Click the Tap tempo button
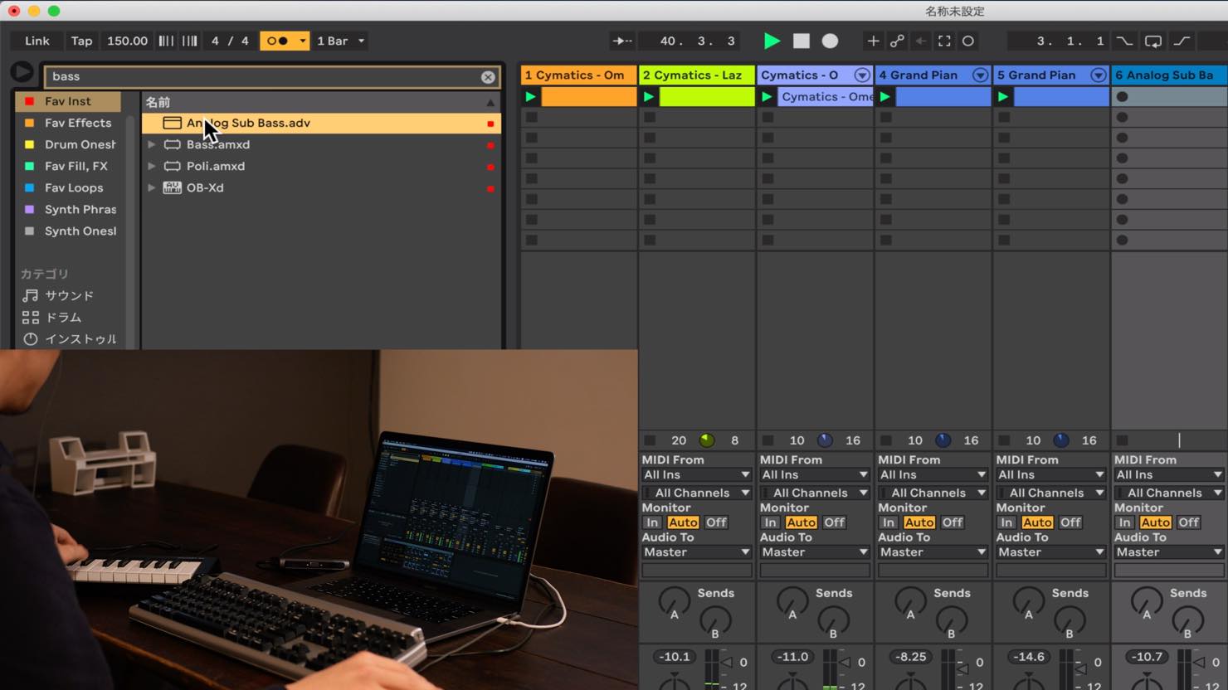This screenshot has width=1228, height=690. point(81,41)
